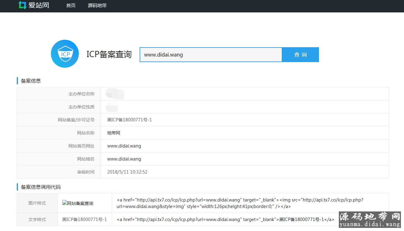Select the 图片样式 embed code text

pyautogui.click(x=240, y=203)
